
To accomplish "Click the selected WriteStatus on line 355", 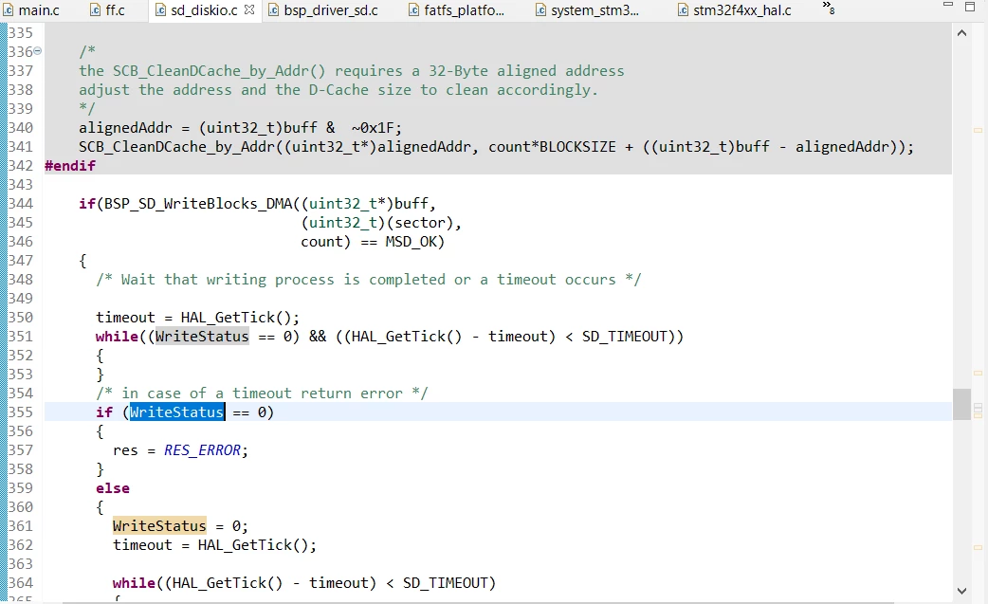I will tap(176, 412).
